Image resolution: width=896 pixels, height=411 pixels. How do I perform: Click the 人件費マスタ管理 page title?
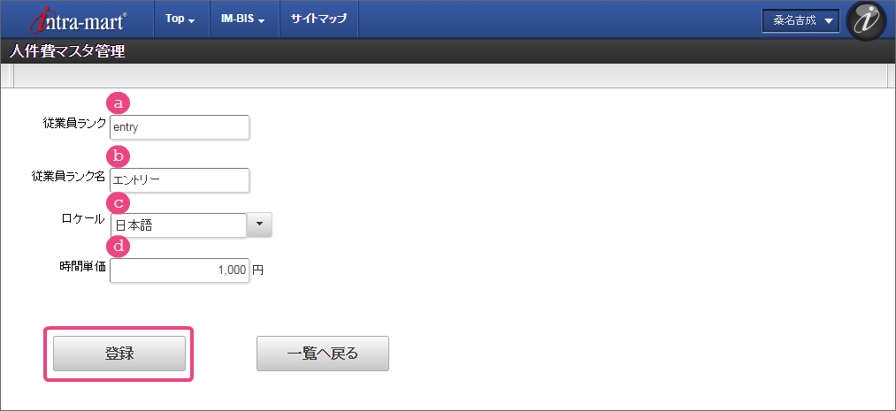[x=67, y=51]
